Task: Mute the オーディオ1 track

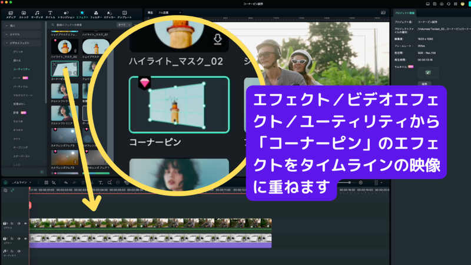Action: (x=19, y=251)
